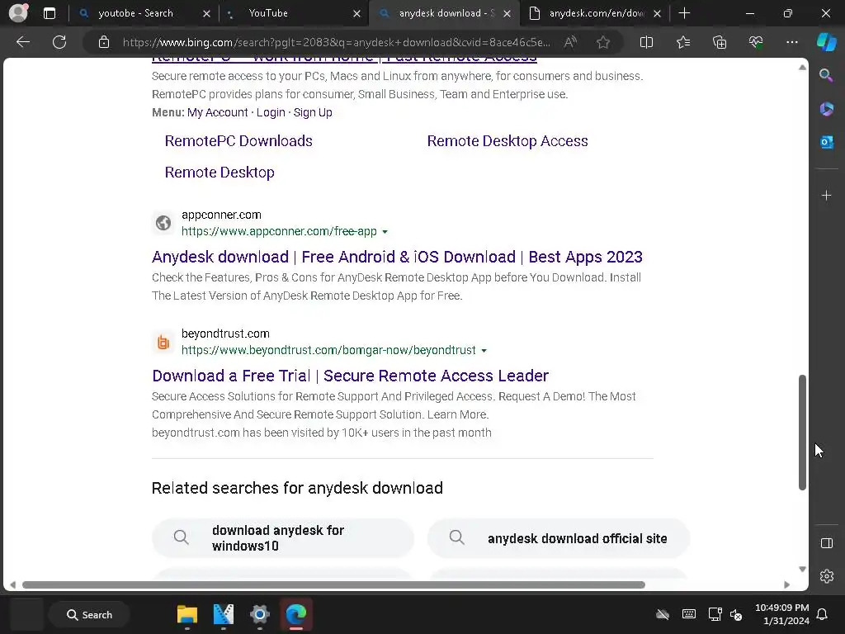
Task: Go back with the arrow button
Action: 23,42
